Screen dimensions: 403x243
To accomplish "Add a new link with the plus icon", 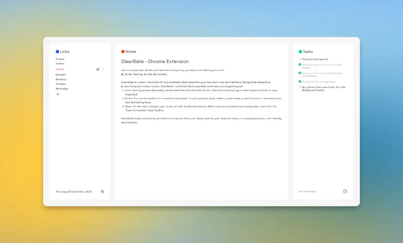I will (x=58, y=94).
